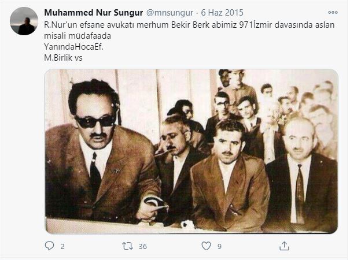Open the three-dot more options menu
Image resolution: width=350 pixels, height=260 pixels.
(333, 13)
